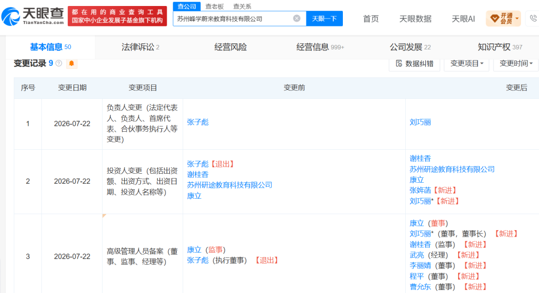This screenshot has height=293, width=539.
Task: Open 张子彪 link in row 1 变更前
Action: 198,122
